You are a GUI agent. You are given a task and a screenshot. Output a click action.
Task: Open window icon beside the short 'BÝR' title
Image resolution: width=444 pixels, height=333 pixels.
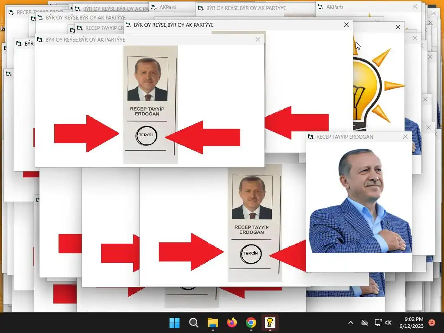[19, 44]
